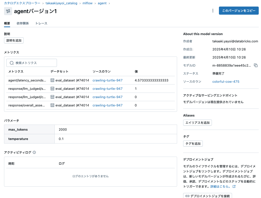This screenshot has width=261, height=198.
Task: Copy the model ID using the copy icon
Action: click(255, 65)
